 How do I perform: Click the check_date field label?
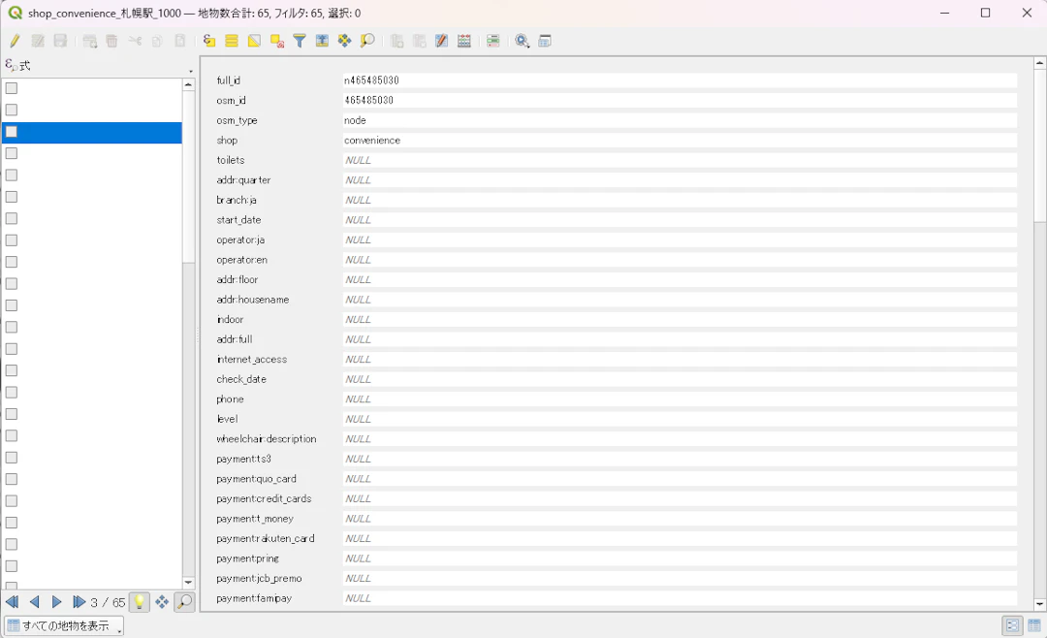click(x=241, y=379)
